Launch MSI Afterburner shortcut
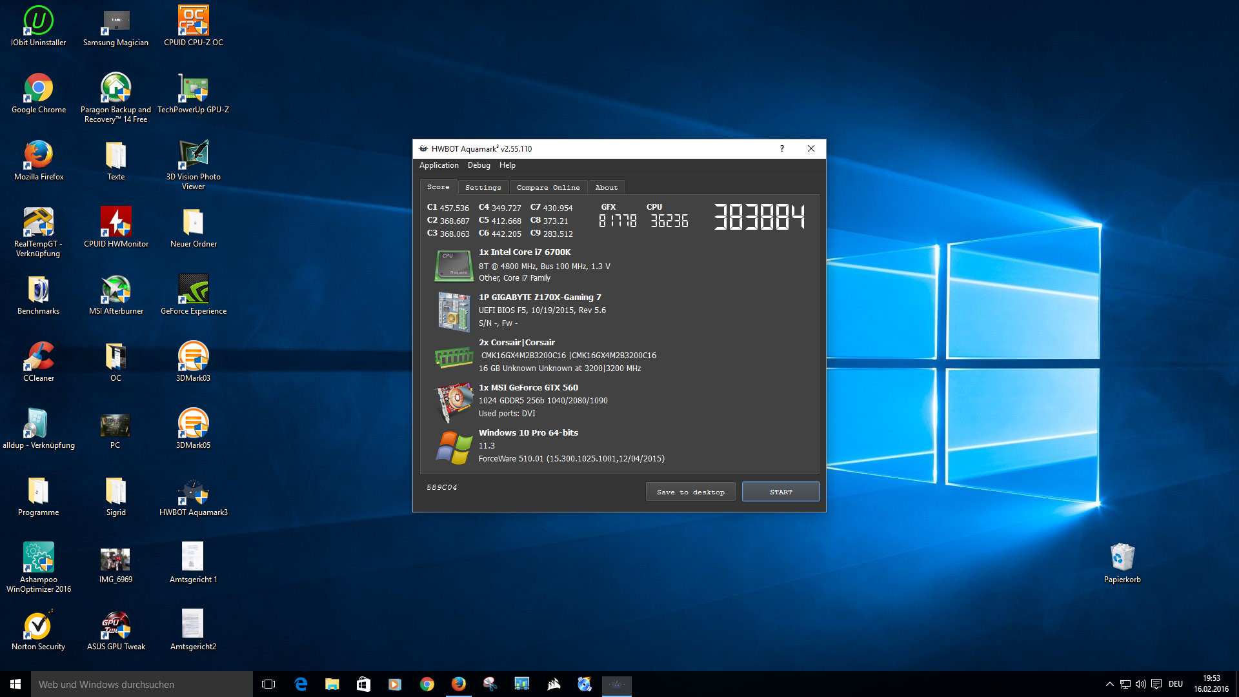1239x697 pixels. coord(116,294)
